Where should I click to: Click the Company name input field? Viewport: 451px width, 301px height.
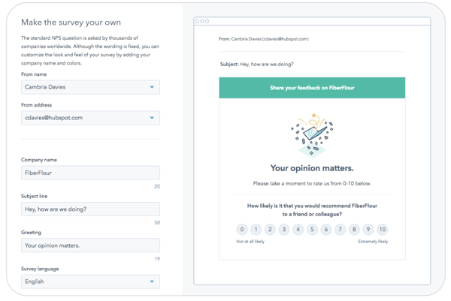point(90,173)
